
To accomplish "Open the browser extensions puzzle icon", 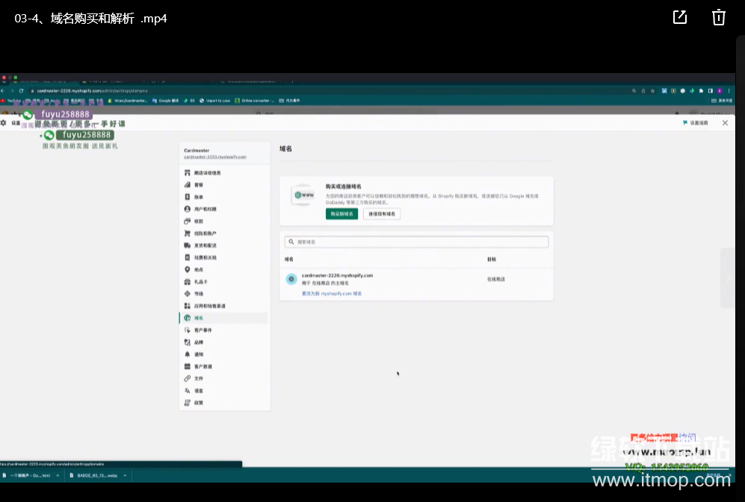I will tap(702, 90).
